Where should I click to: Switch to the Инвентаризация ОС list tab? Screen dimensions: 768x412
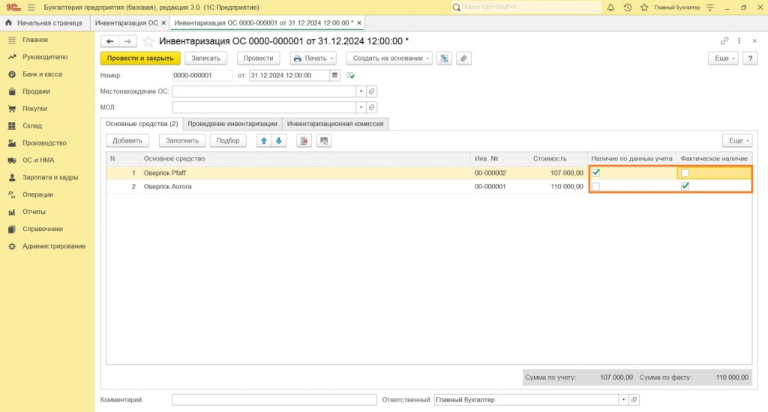[126, 23]
